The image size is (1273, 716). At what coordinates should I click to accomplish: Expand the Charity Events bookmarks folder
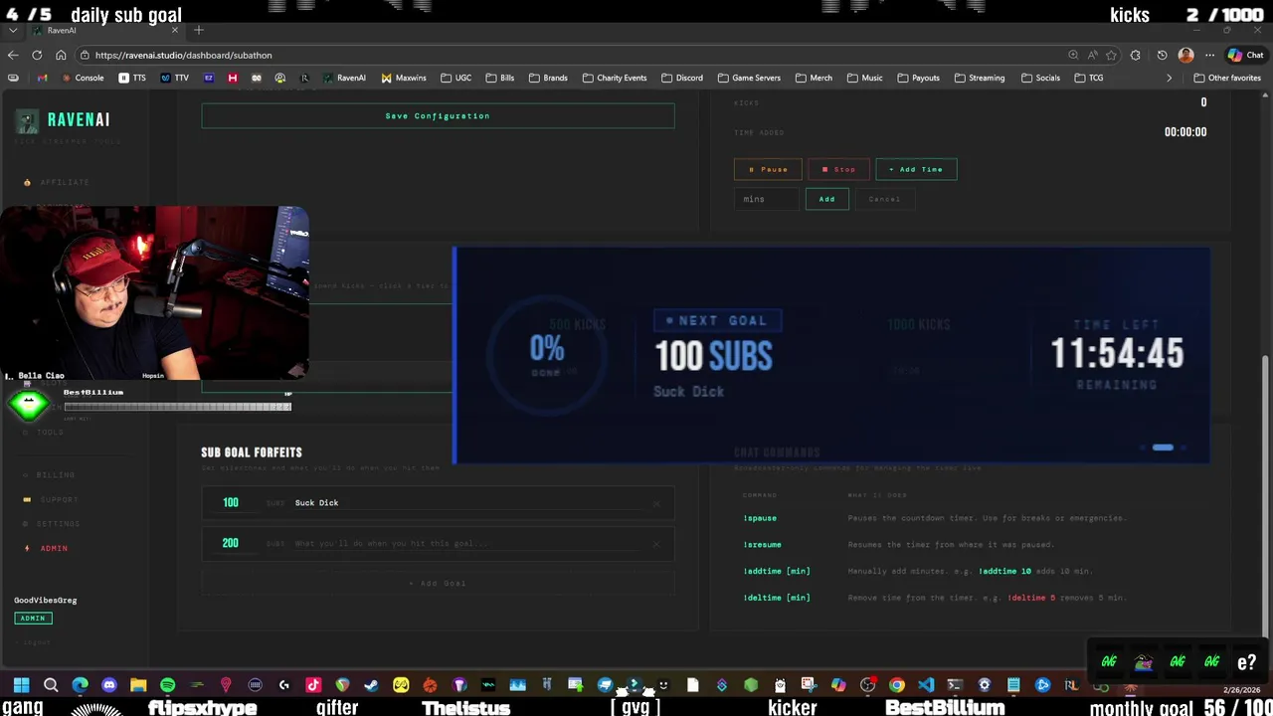[x=614, y=78]
